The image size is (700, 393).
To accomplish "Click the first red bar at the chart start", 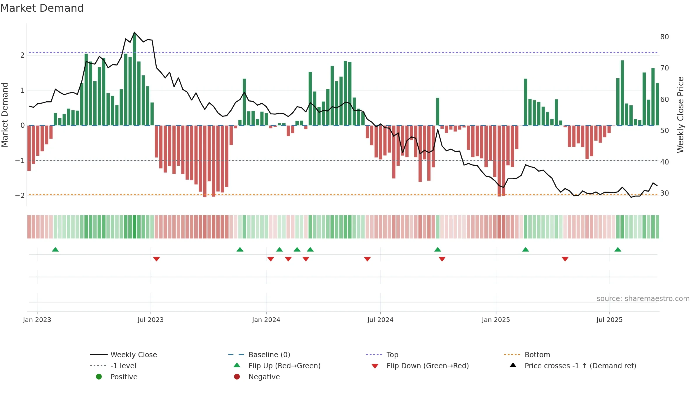I will (x=29, y=148).
